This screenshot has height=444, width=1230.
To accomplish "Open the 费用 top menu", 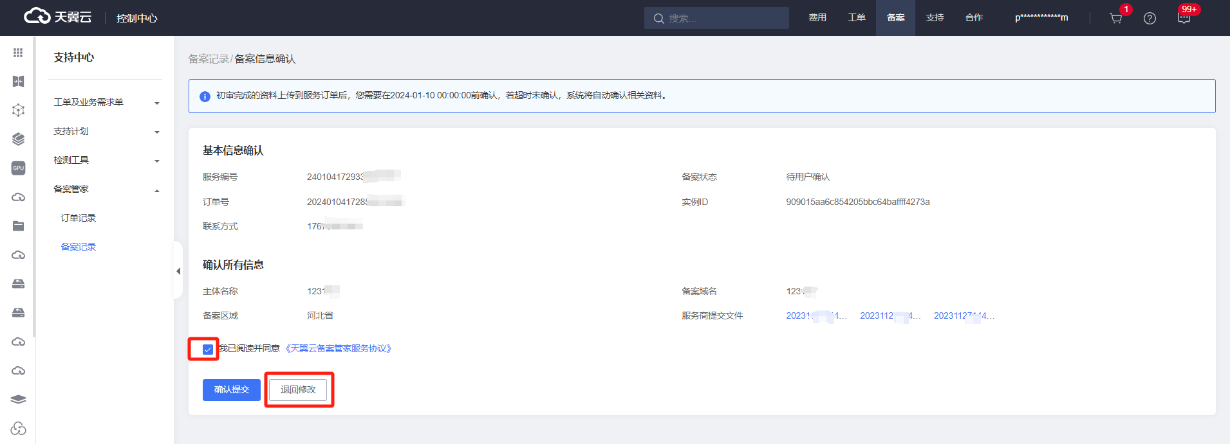I will pyautogui.click(x=817, y=18).
